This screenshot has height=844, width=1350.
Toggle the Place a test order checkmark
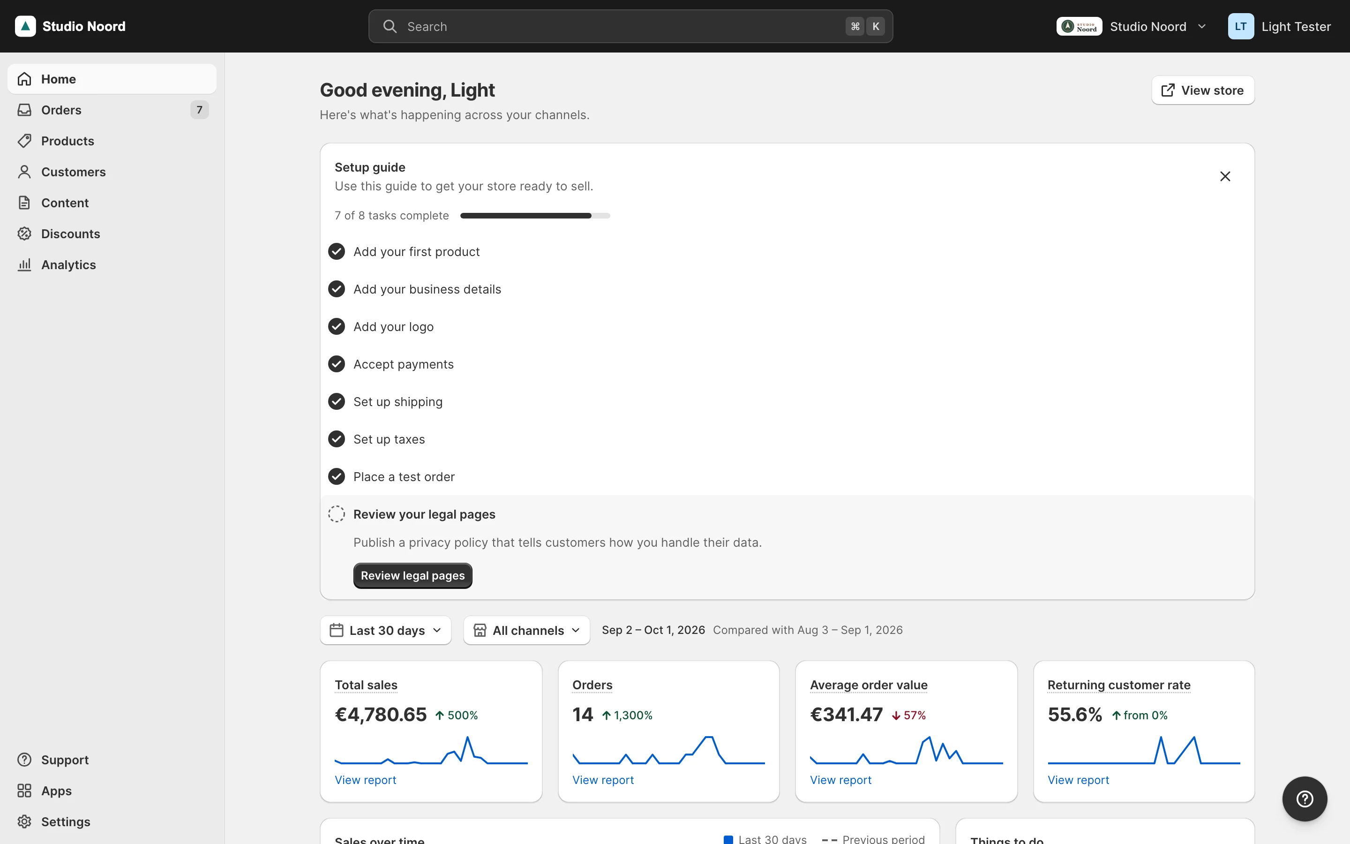click(x=337, y=477)
